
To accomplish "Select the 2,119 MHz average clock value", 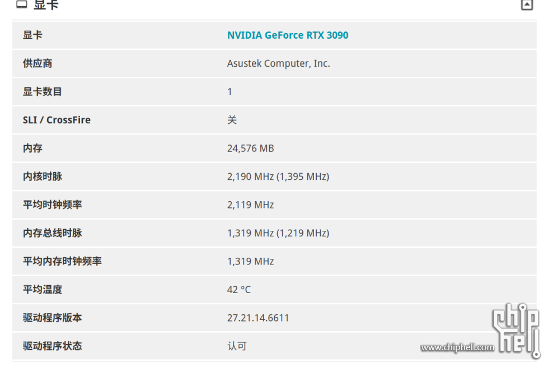I will click(251, 205).
